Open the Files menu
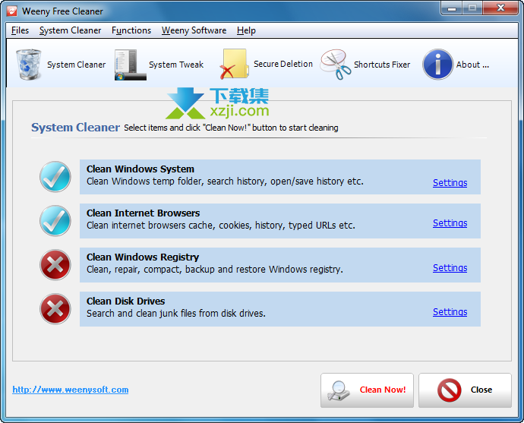This screenshot has height=423, width=524. pyautogui.click(x=20, y=30)
